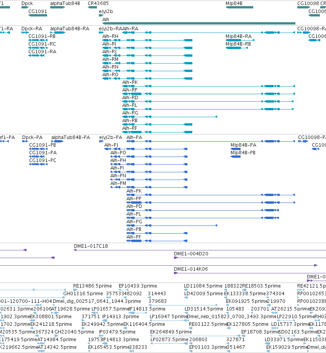Image resolution: width=326 pixels, height=353 pixels.
Task: Select the Dpck gene label
Action: click(x=27, y=3)
